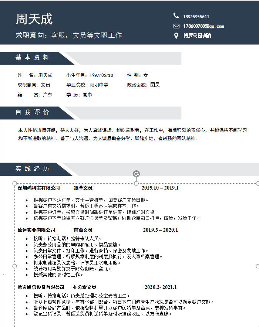Click the phone number 13826956641
This screenshot has height=327, width=259.
pyautogui.click(x=196, y=17)
